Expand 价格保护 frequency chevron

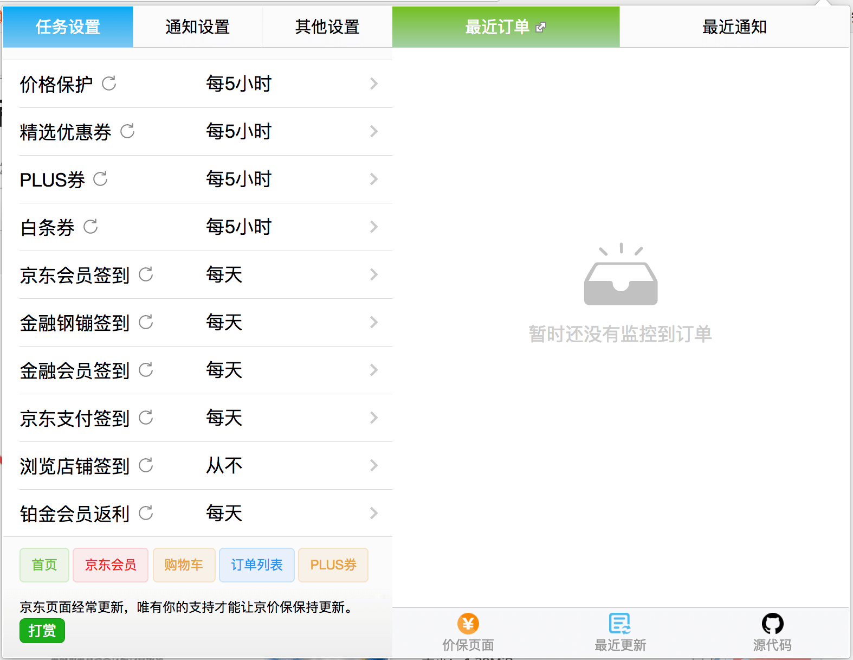[x=374, y=84]
